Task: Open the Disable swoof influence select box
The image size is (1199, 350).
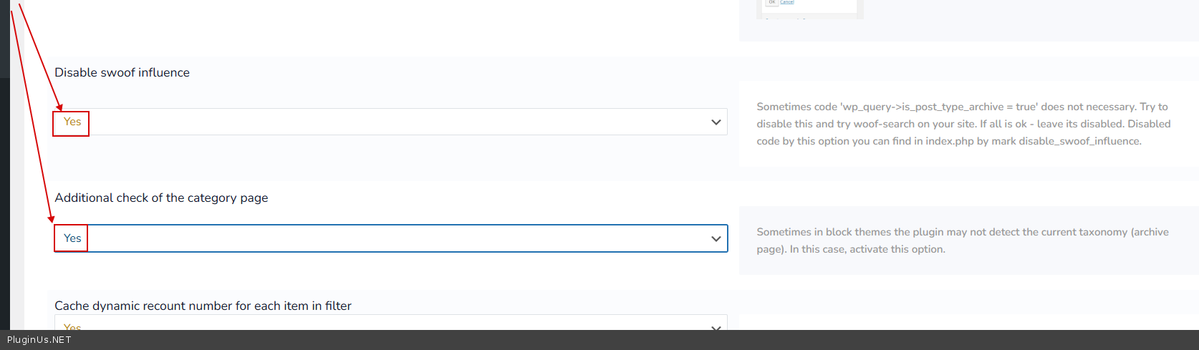Action: 390,122
